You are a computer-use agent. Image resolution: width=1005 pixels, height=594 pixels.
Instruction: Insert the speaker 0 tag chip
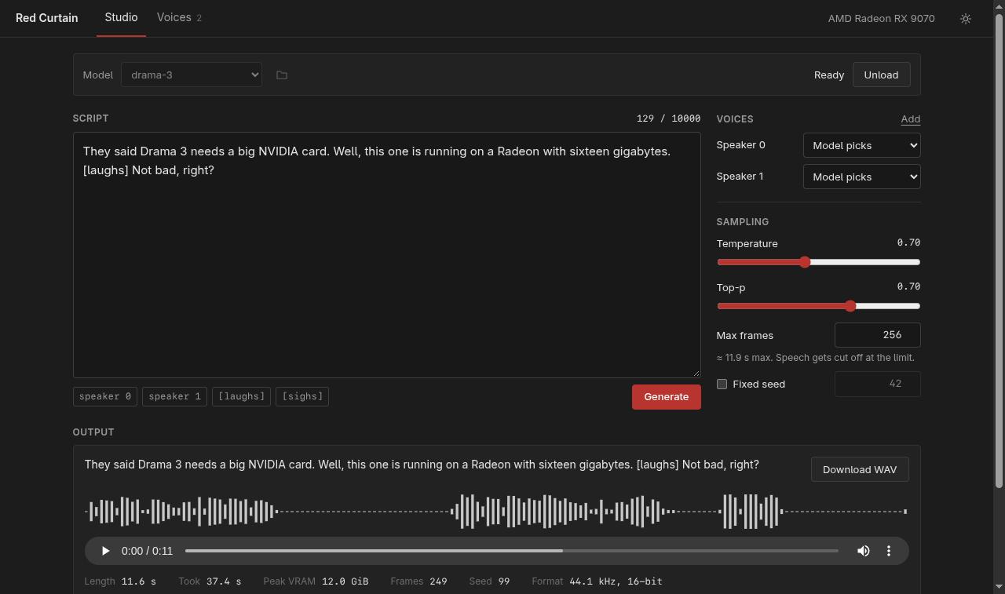[x=105, y=396]
